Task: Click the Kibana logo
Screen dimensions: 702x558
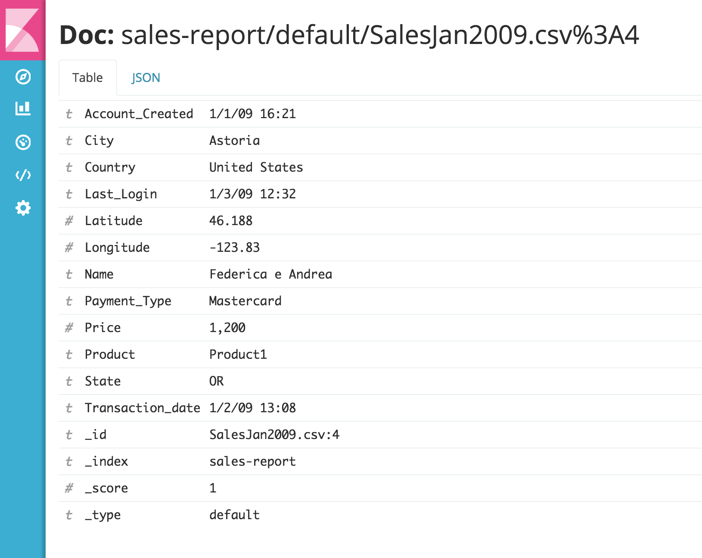Action: (22, 30)
